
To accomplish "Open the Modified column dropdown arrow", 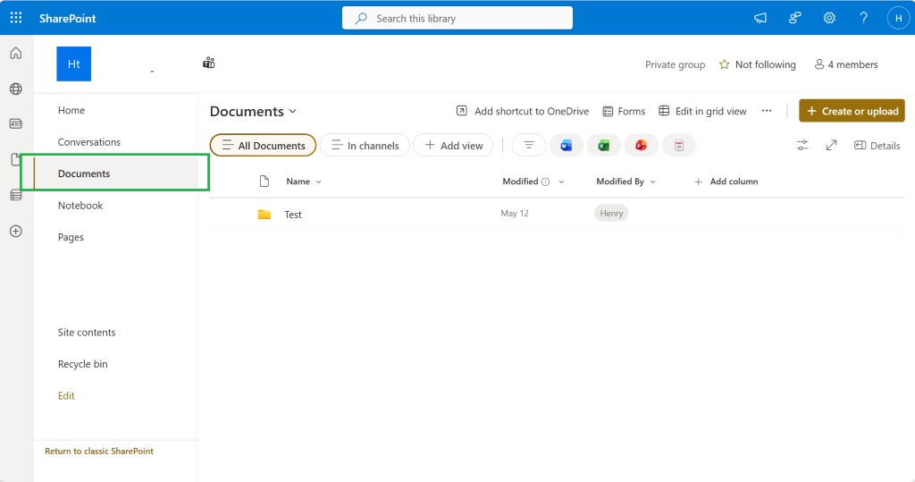I will [561, 182].
